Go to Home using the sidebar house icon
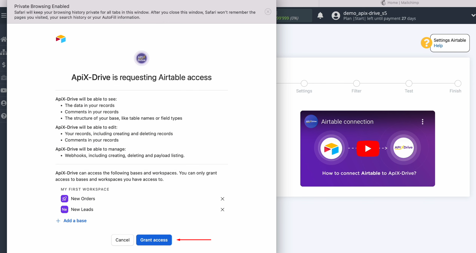 (4, 39)
